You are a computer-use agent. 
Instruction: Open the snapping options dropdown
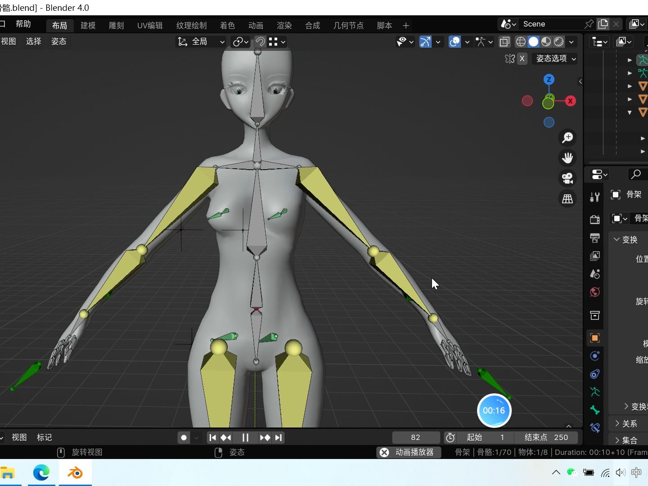(277, 42)
